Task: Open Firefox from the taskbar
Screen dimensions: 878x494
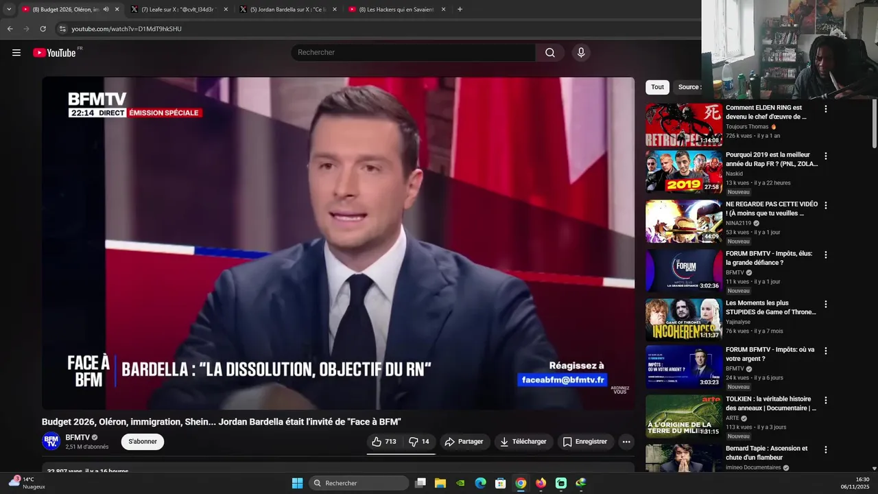Action: tap(541, 483)
